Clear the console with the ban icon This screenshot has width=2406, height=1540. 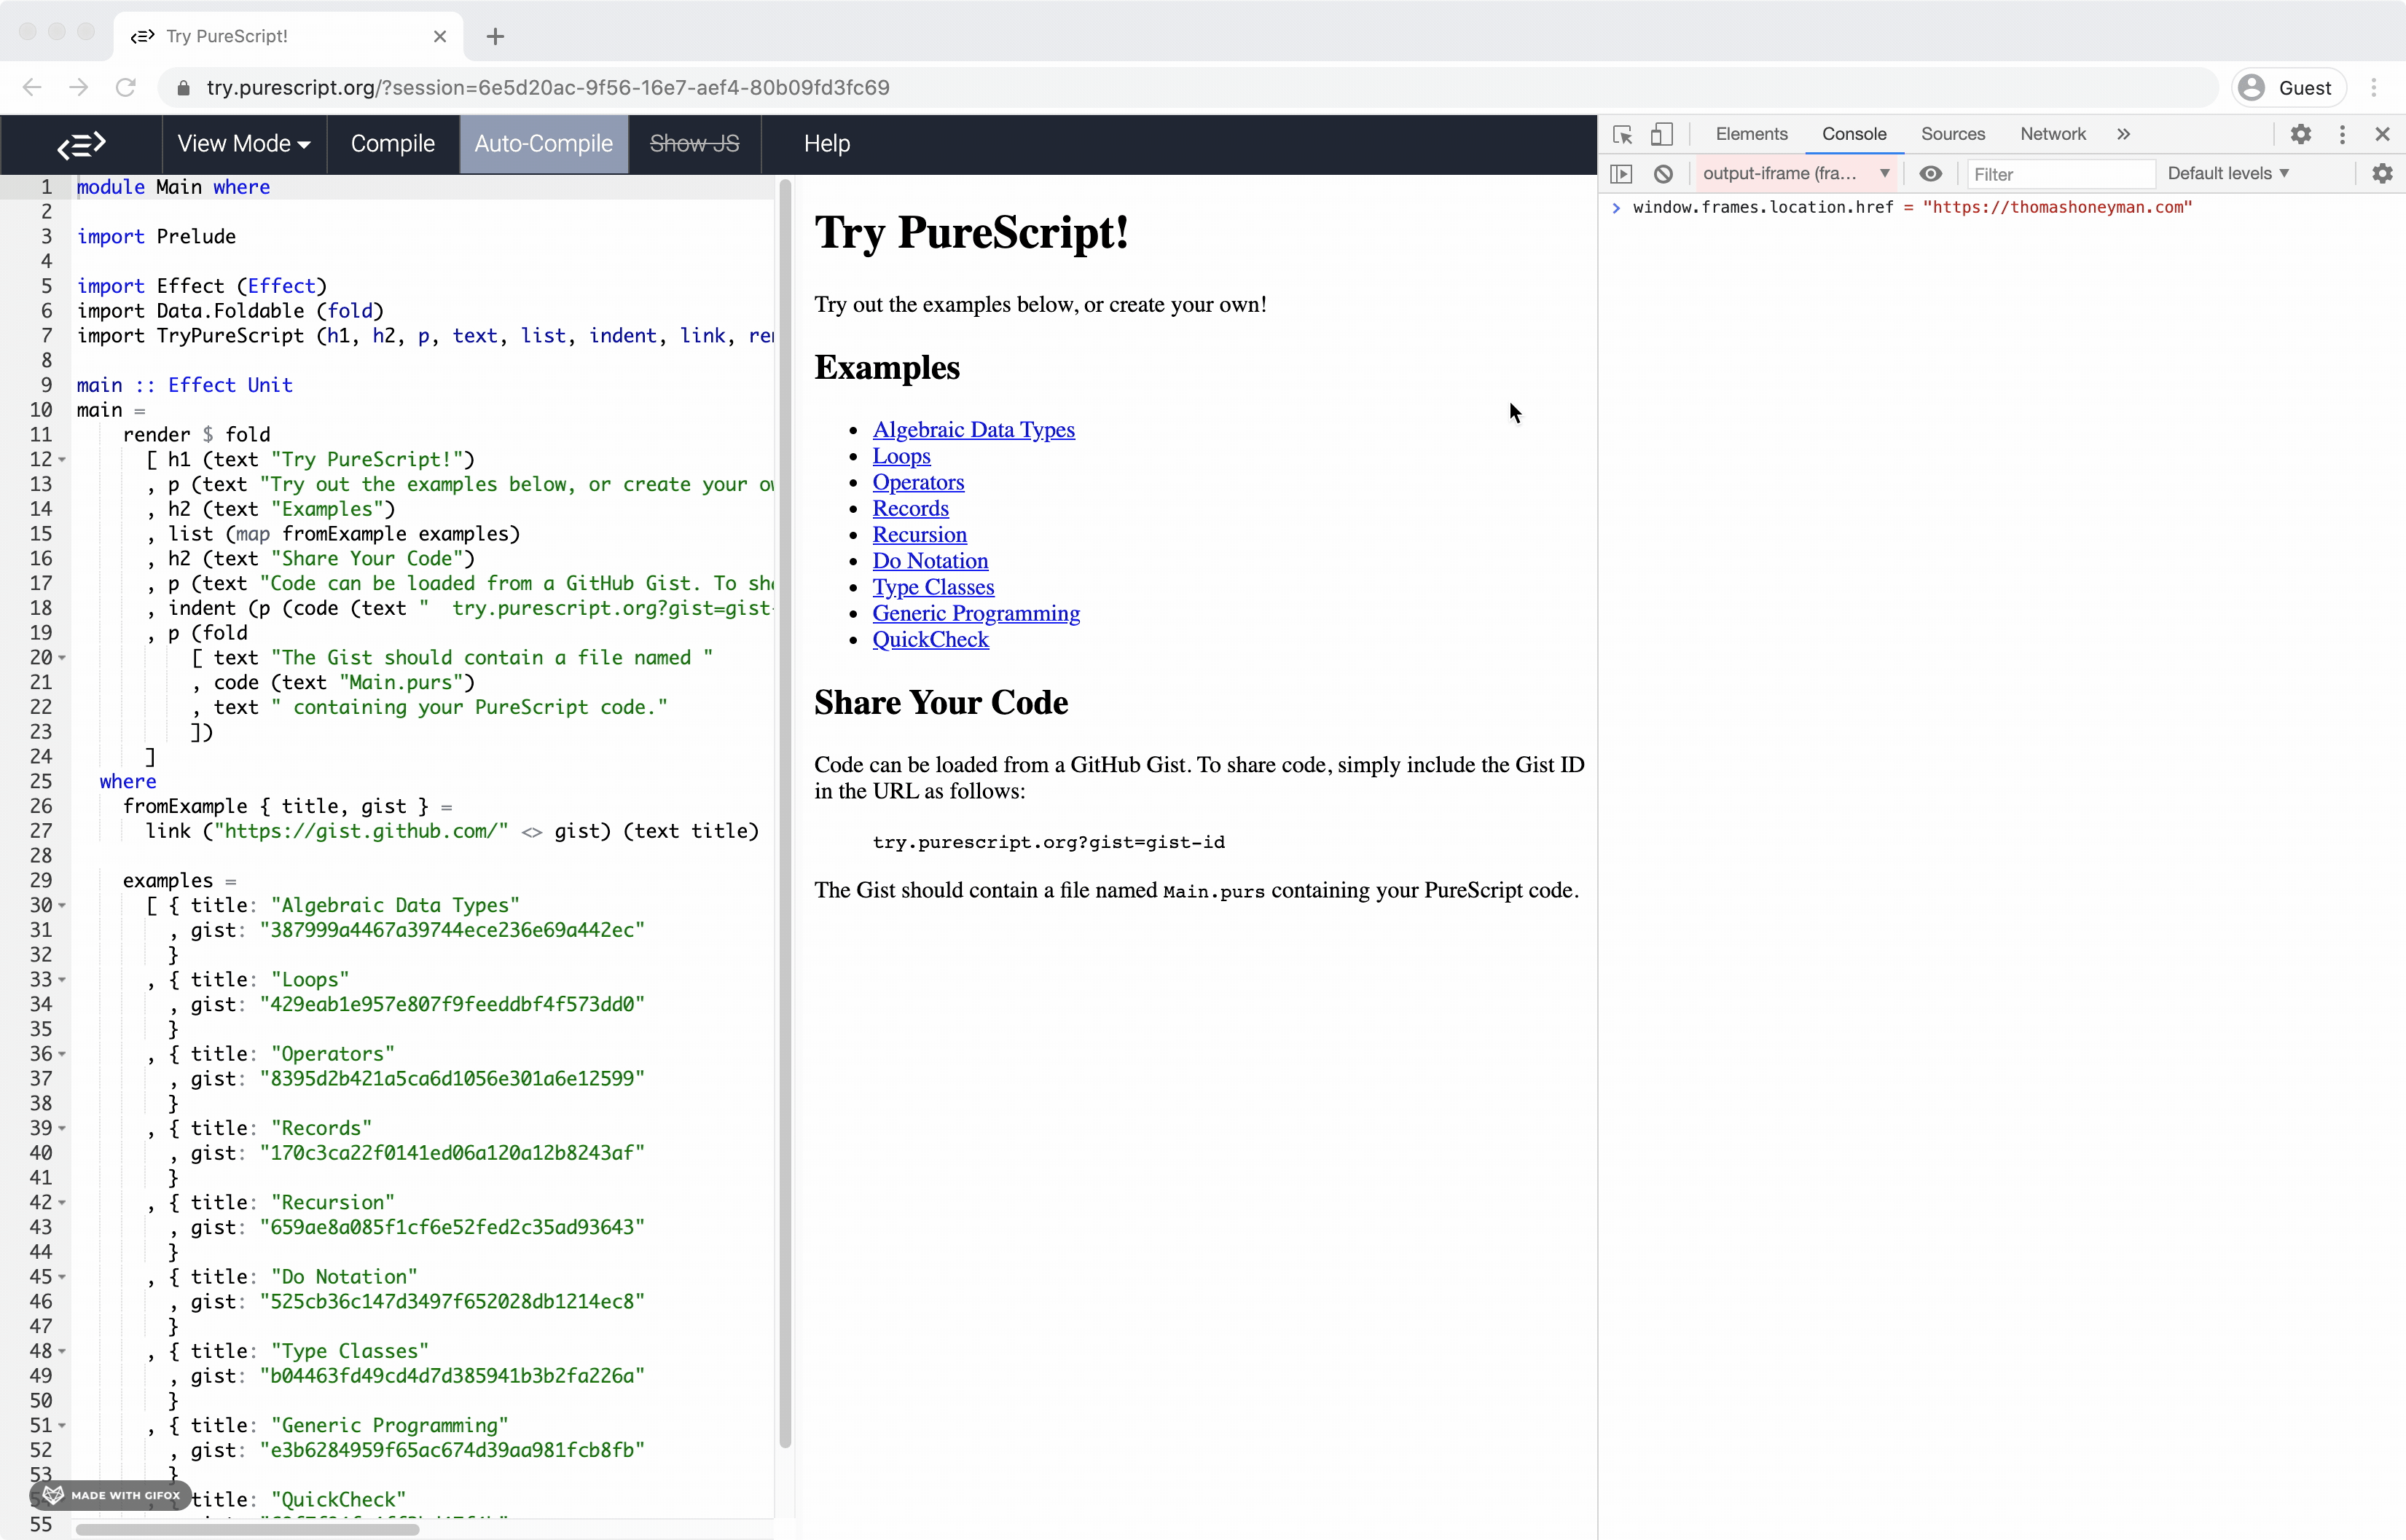(1662, 174)
